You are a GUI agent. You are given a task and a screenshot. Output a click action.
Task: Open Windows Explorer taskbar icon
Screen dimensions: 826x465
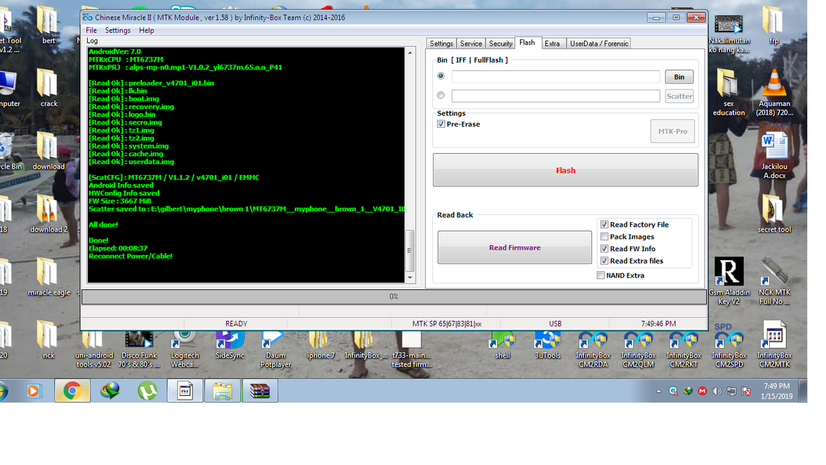click(223, 391)
